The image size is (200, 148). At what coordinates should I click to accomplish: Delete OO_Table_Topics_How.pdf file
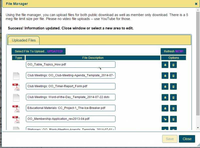point(173,65)
